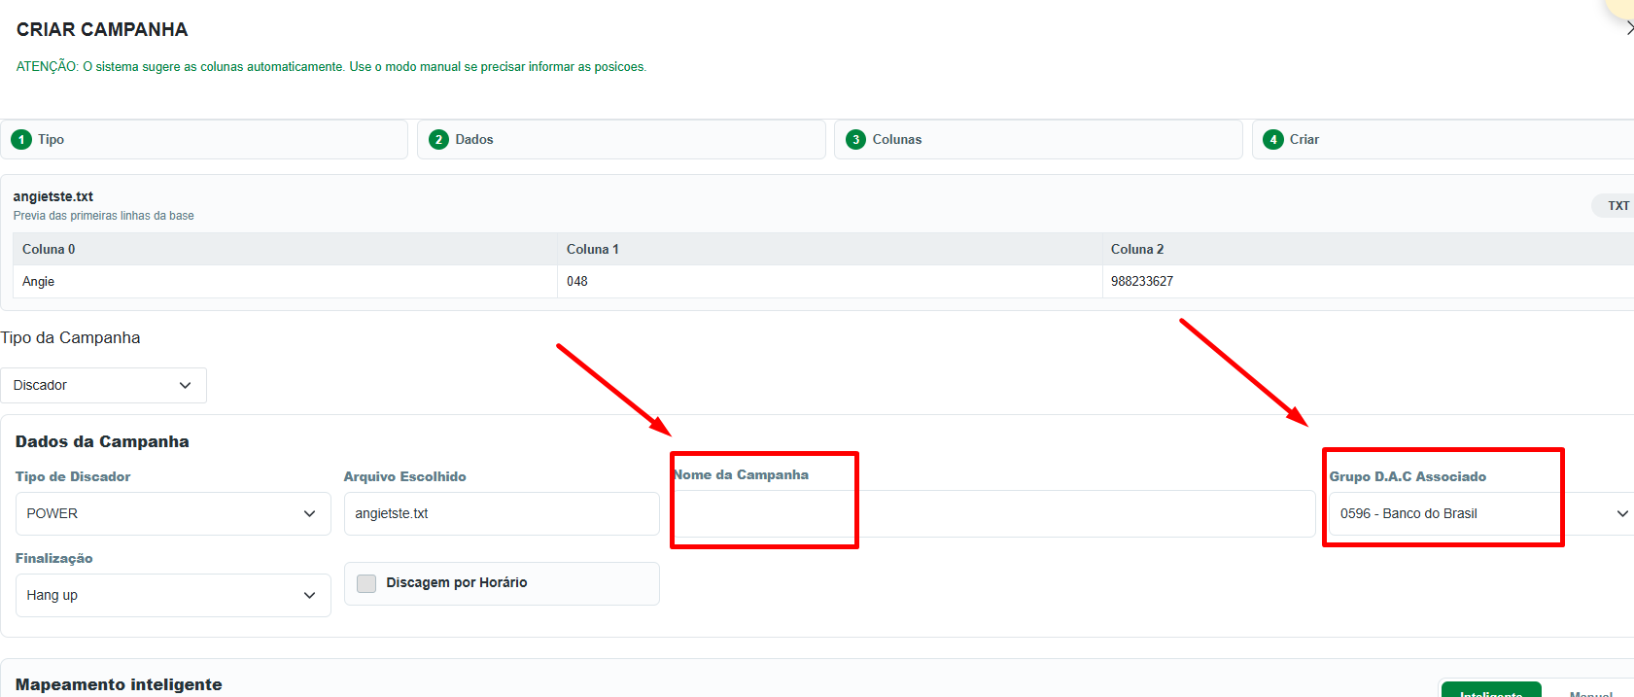This screenshot has width=1634, height=697.
Task: Open the Finalização Hang up dropdown
Action: pyautogui.click(x=173, y=596)
